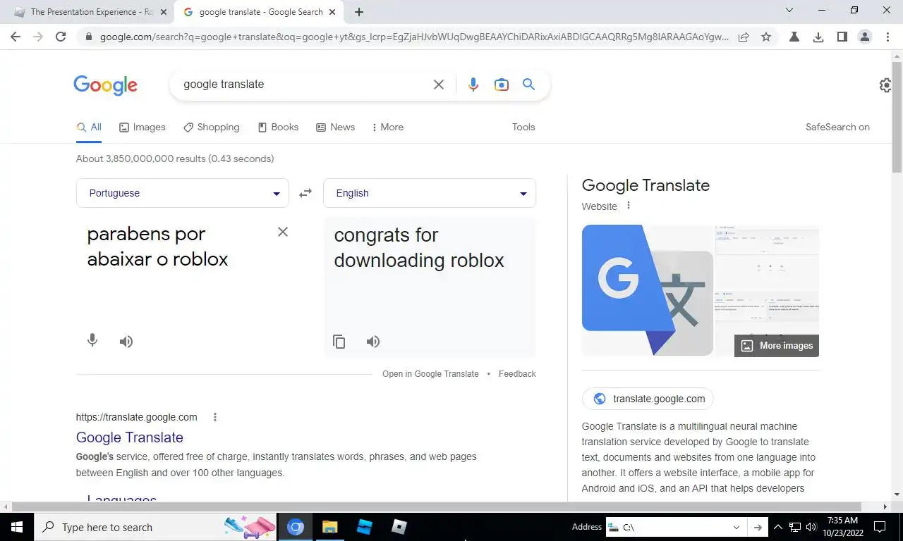This screenshot has height=541, width=903.
Task: Open Windows notification center
Action: coord(880,527)
